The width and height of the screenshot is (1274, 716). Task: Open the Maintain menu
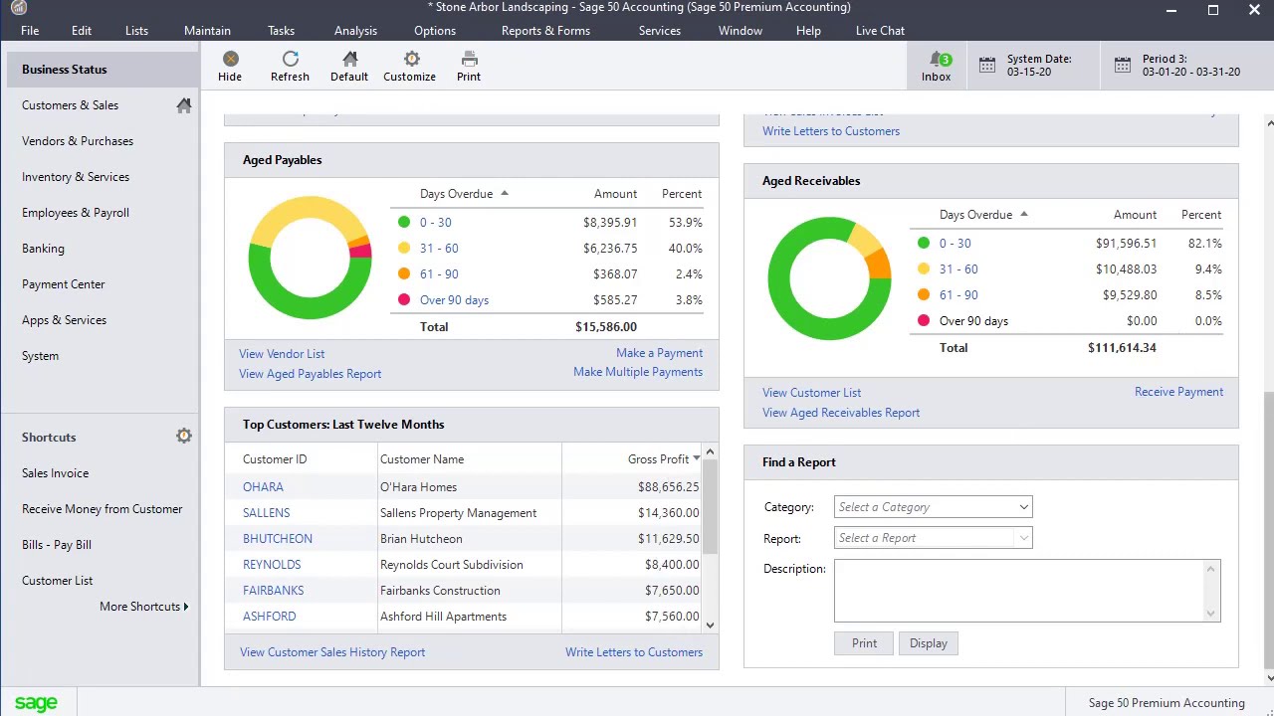(207, 31)
